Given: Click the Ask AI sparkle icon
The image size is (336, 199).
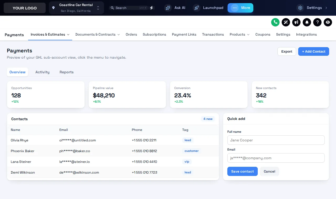Looking at the screenshot, I should click(168, 8).
